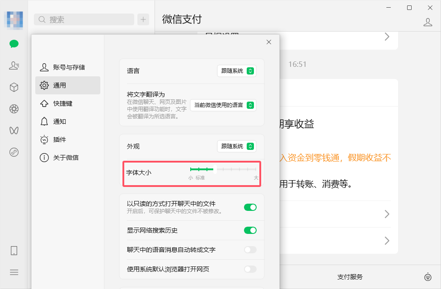Image resolution: width=441 pixels, height=289 pixels.
Task: Open the translation target language dropdown
Action: (x=223, y=105)
